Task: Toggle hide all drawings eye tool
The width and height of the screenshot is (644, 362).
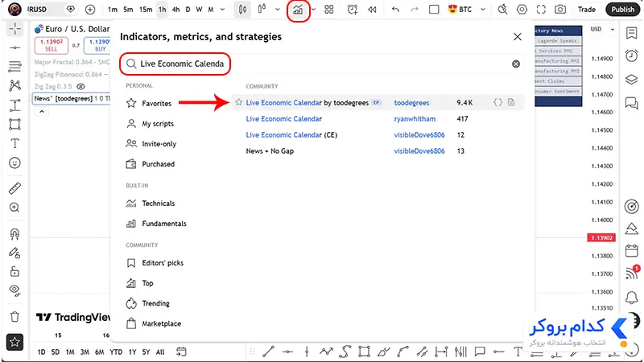Action: tap(14, 290)
